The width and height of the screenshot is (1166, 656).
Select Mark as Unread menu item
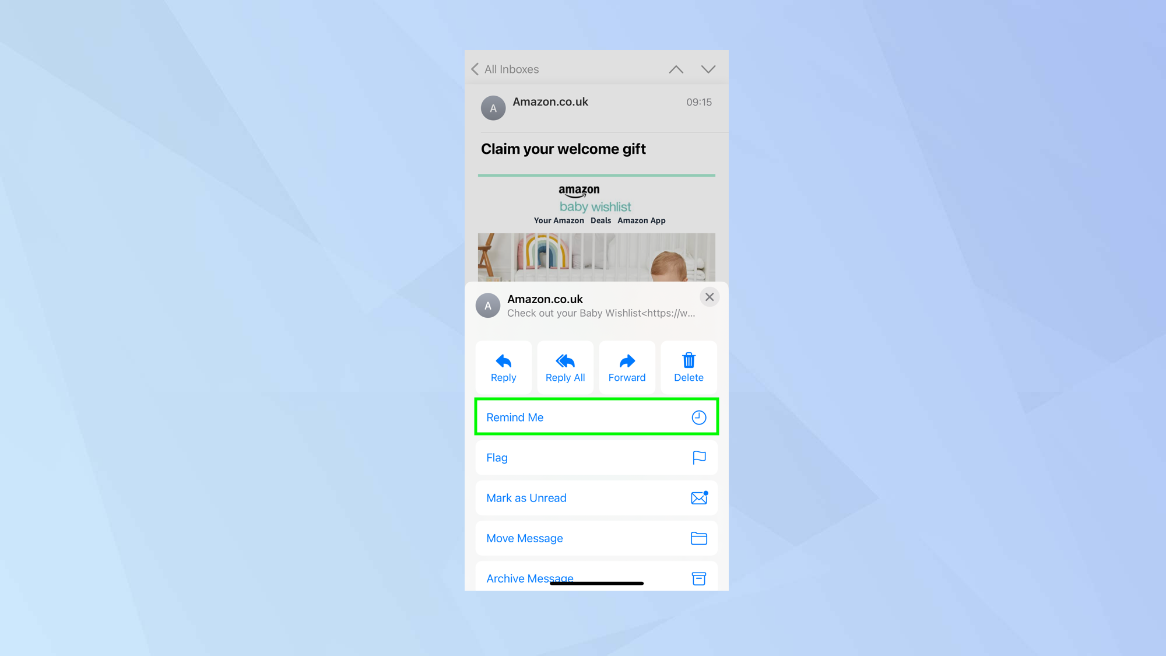pos(596,497)
